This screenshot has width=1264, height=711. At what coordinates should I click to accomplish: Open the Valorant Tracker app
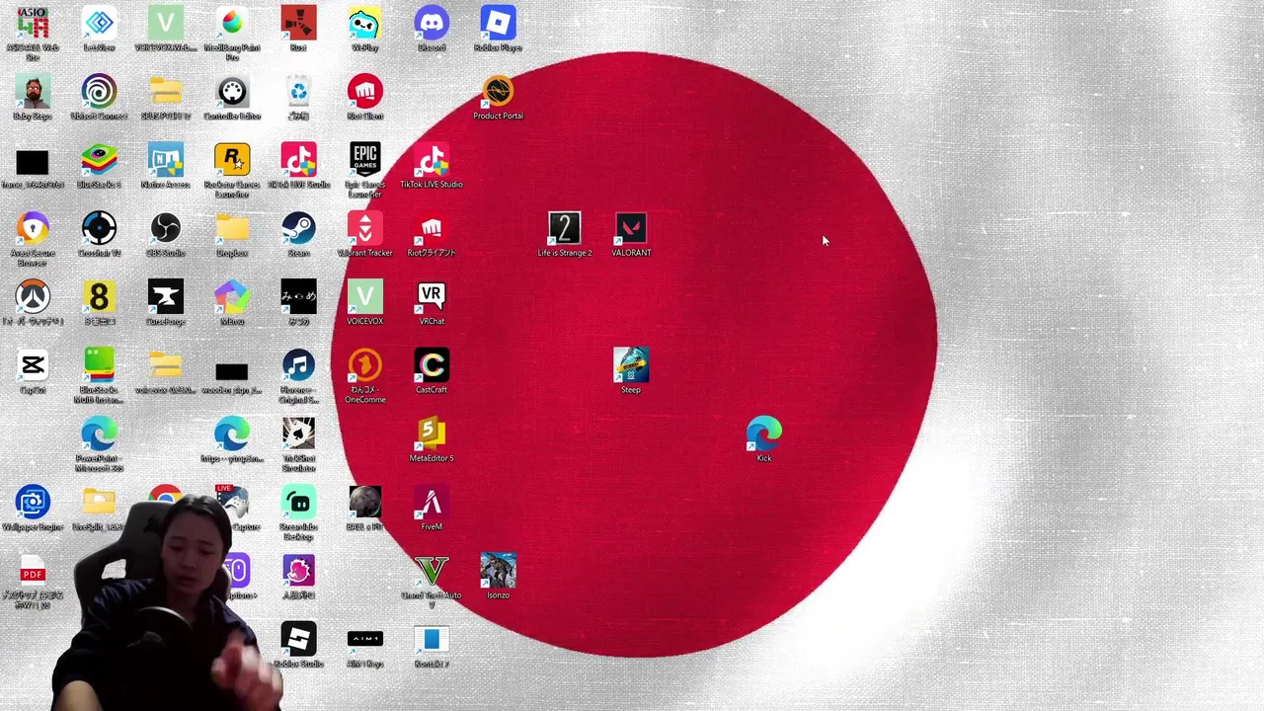tap(364, 229)
